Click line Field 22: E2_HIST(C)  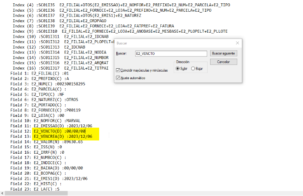pos(36,184)
